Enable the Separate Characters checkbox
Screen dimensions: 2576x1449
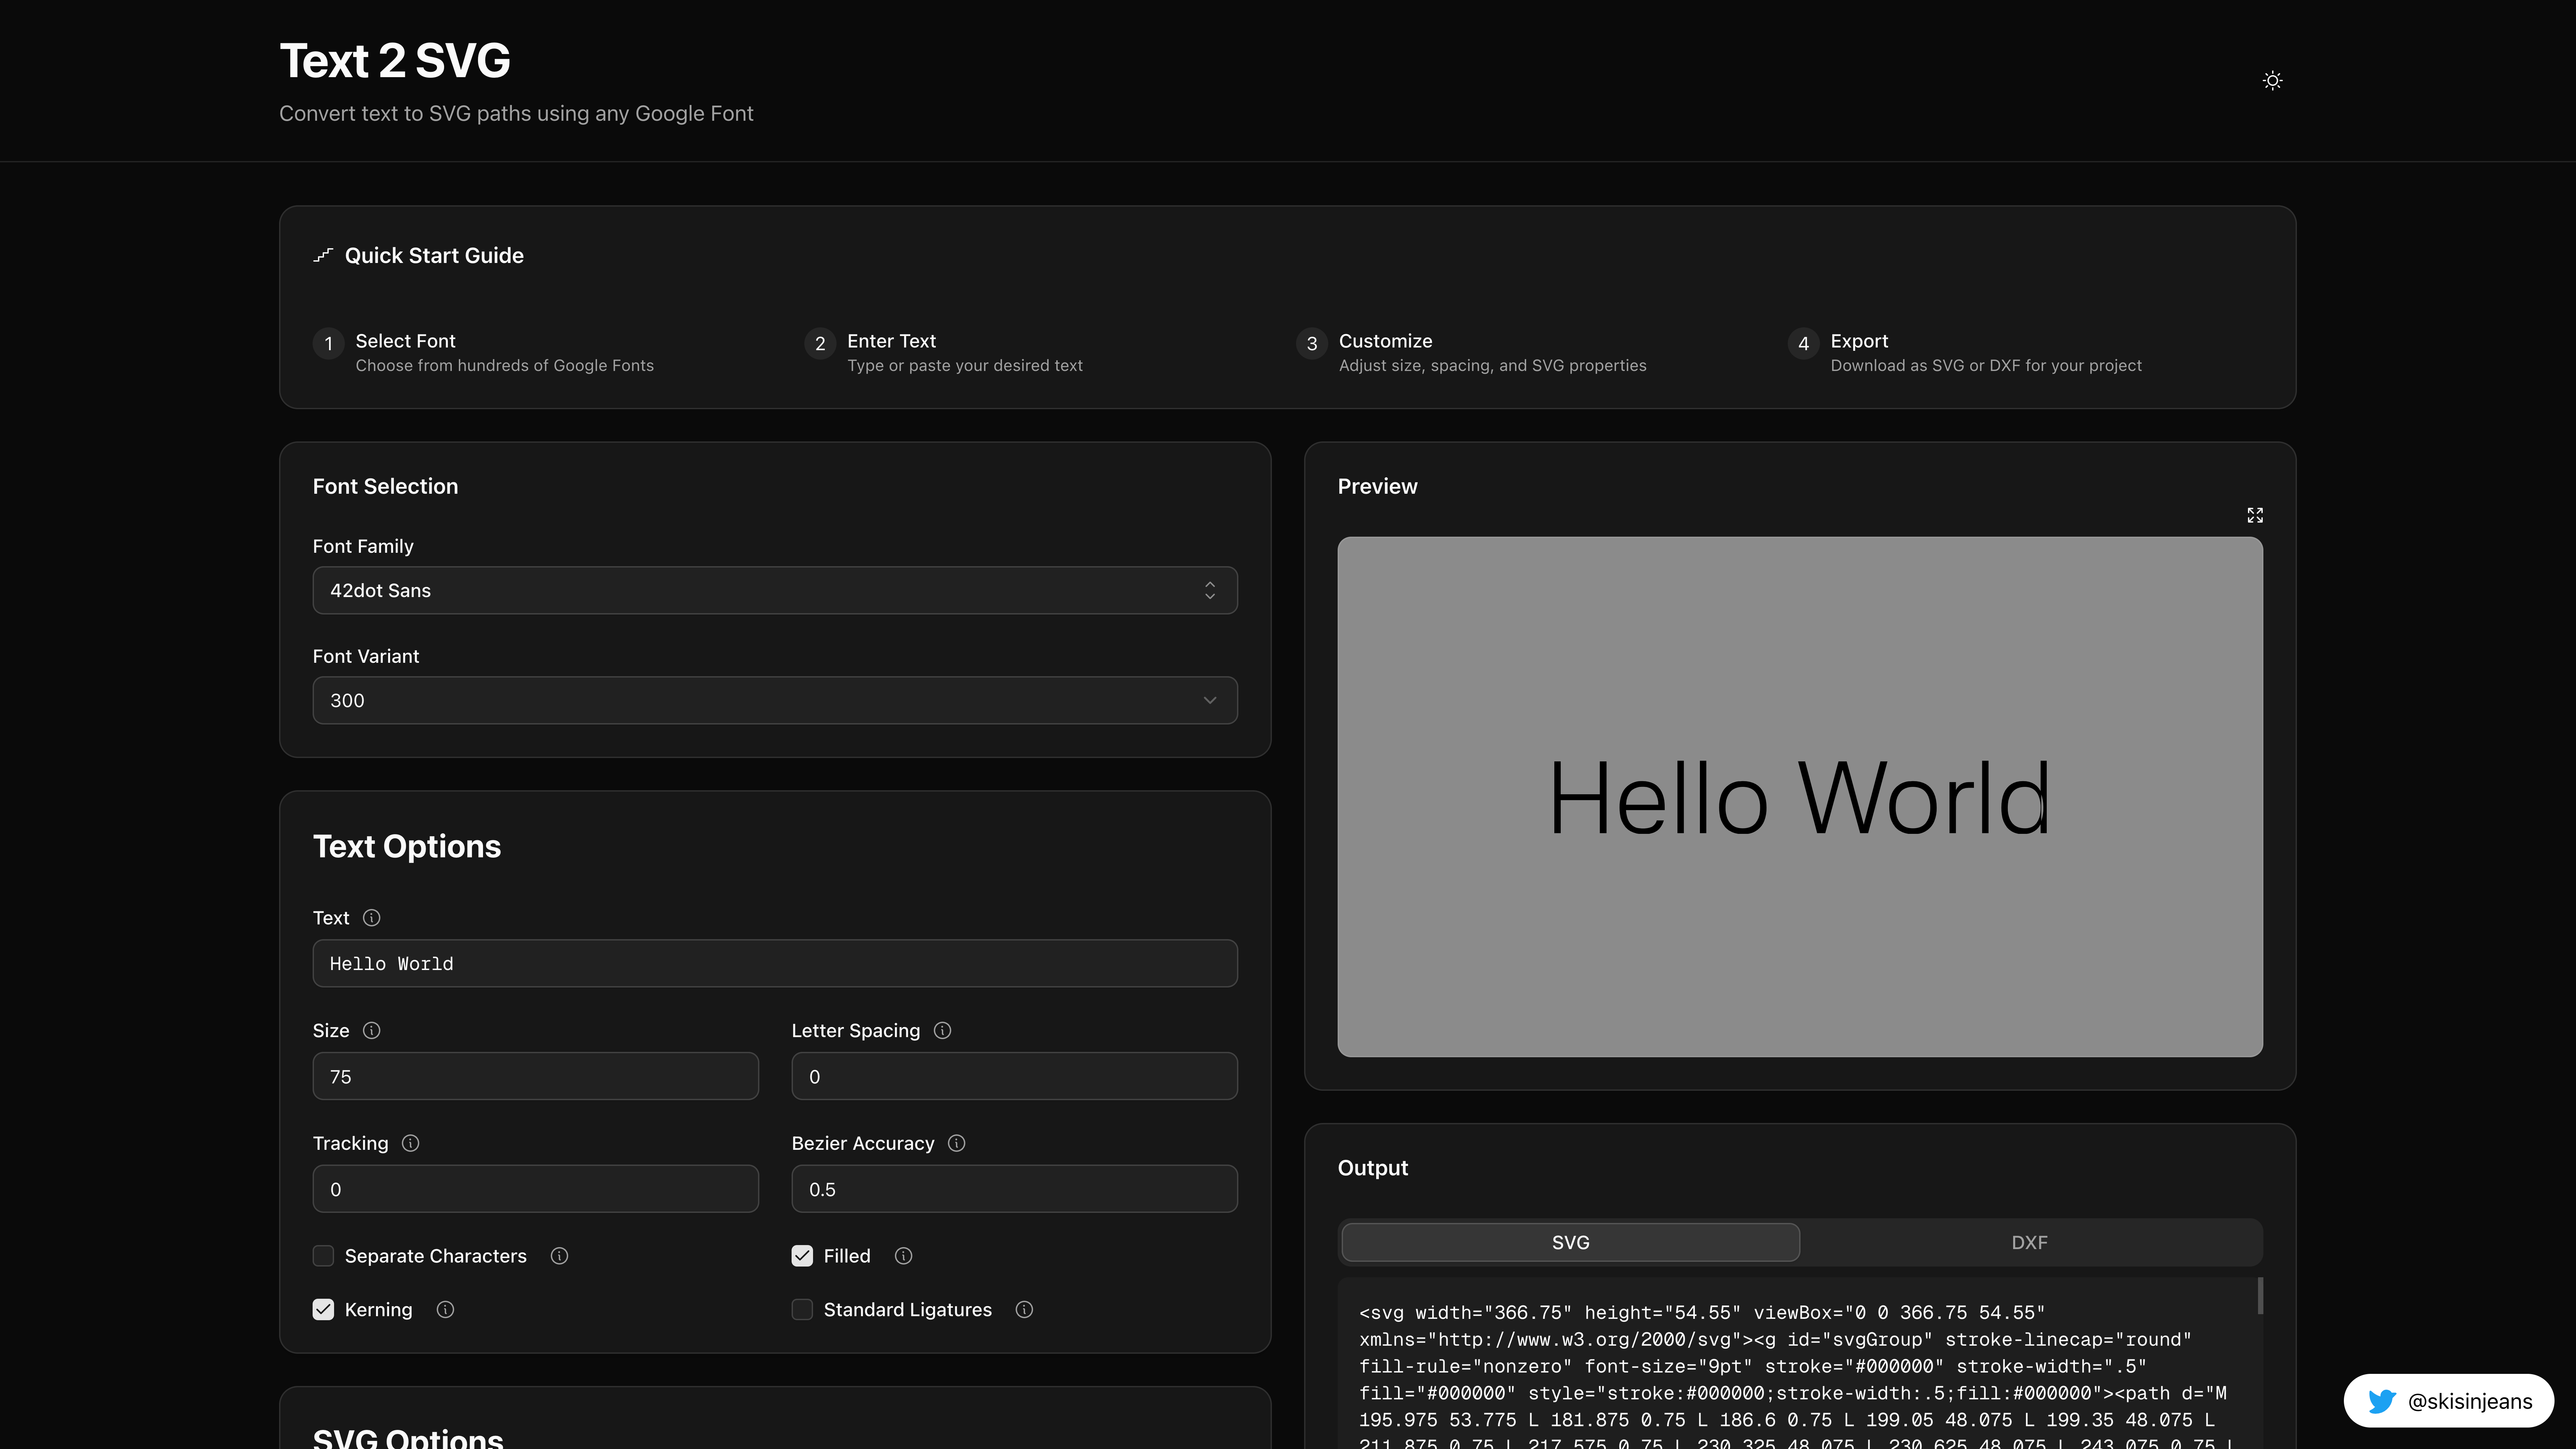coord(323,1256)
